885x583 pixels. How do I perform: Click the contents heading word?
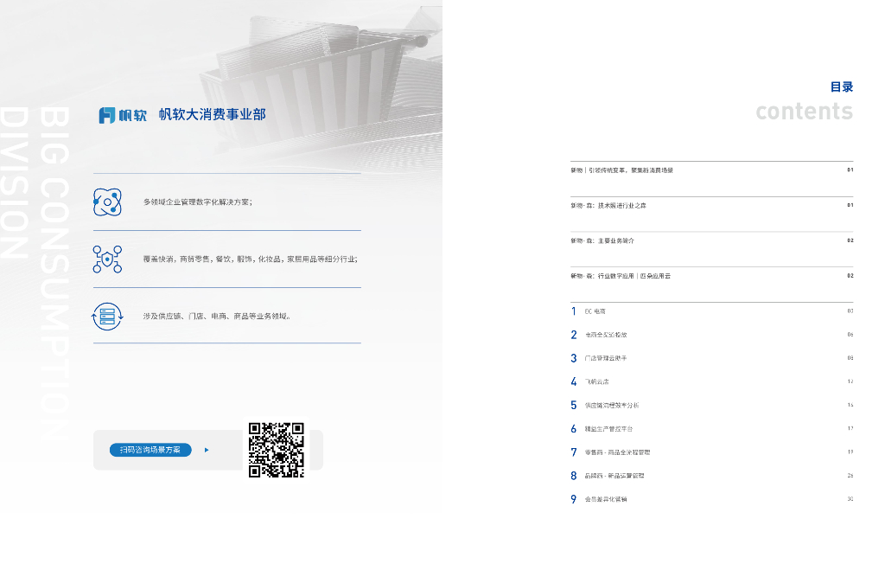805,112
